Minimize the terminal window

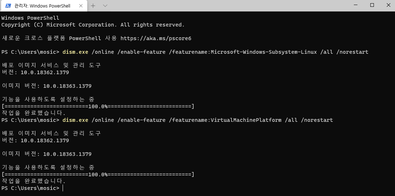355,5
